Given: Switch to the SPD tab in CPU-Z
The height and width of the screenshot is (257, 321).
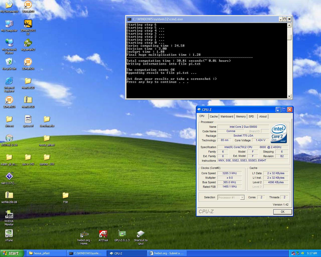Looking at the screenshot, I should click(251, 116).
